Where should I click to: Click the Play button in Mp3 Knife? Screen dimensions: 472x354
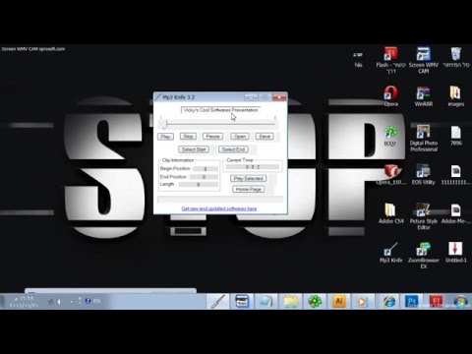click(x=165, y=137)
